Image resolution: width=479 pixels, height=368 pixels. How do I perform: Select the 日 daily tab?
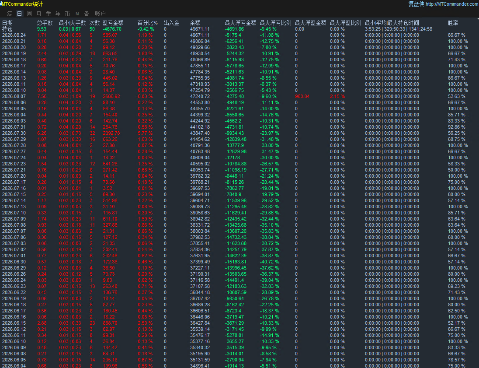20,14
